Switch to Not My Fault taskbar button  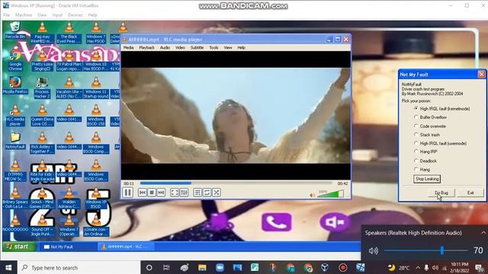68,247
